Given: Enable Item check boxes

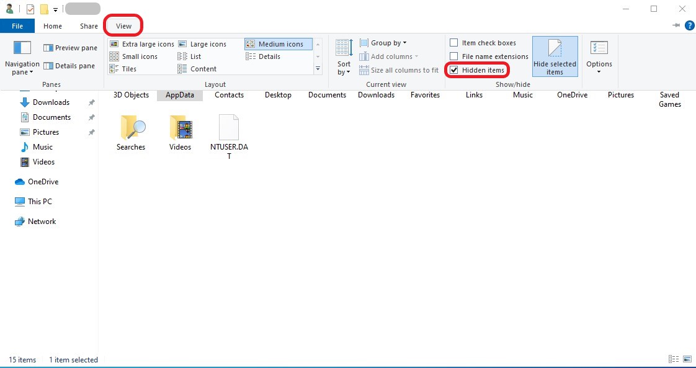Looking at the screenshot, I should point(454,42).
